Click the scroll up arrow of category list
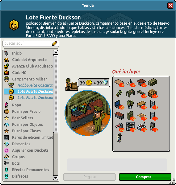The height and width of the screenshot is (185, 176). (x=56, y=52)
